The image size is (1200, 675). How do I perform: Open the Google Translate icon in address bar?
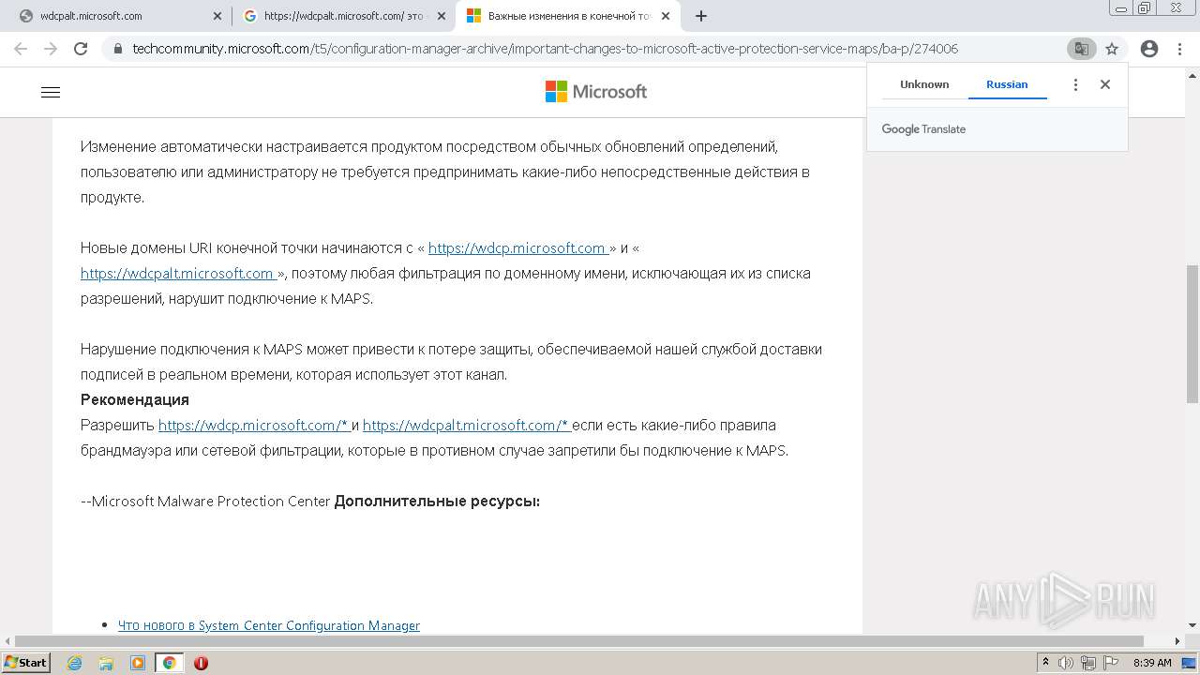[x=1081, y=49]
